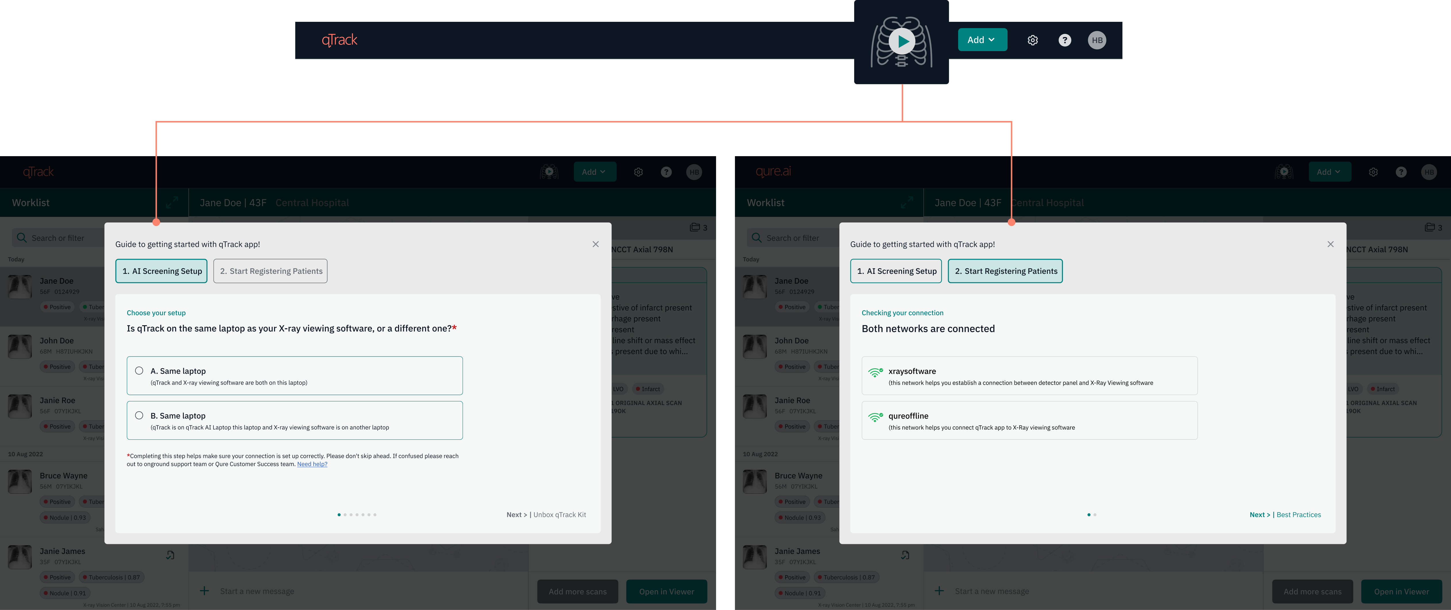Click settings gear in left qTrack window
This screenshot has height=610, width=1451.
(x=638, y=172)
